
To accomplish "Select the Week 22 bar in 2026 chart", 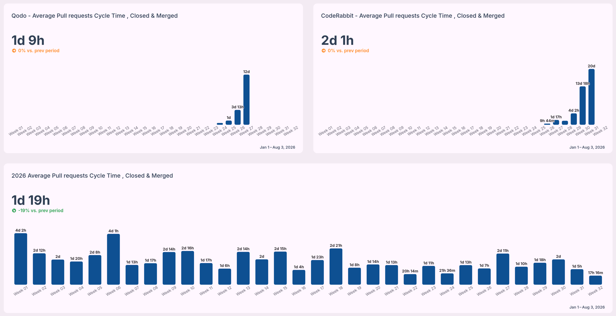I will click(410, 279).
